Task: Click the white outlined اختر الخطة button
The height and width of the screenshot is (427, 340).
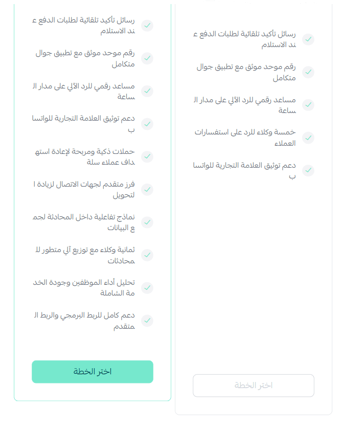Action: (x=254, y=386)
